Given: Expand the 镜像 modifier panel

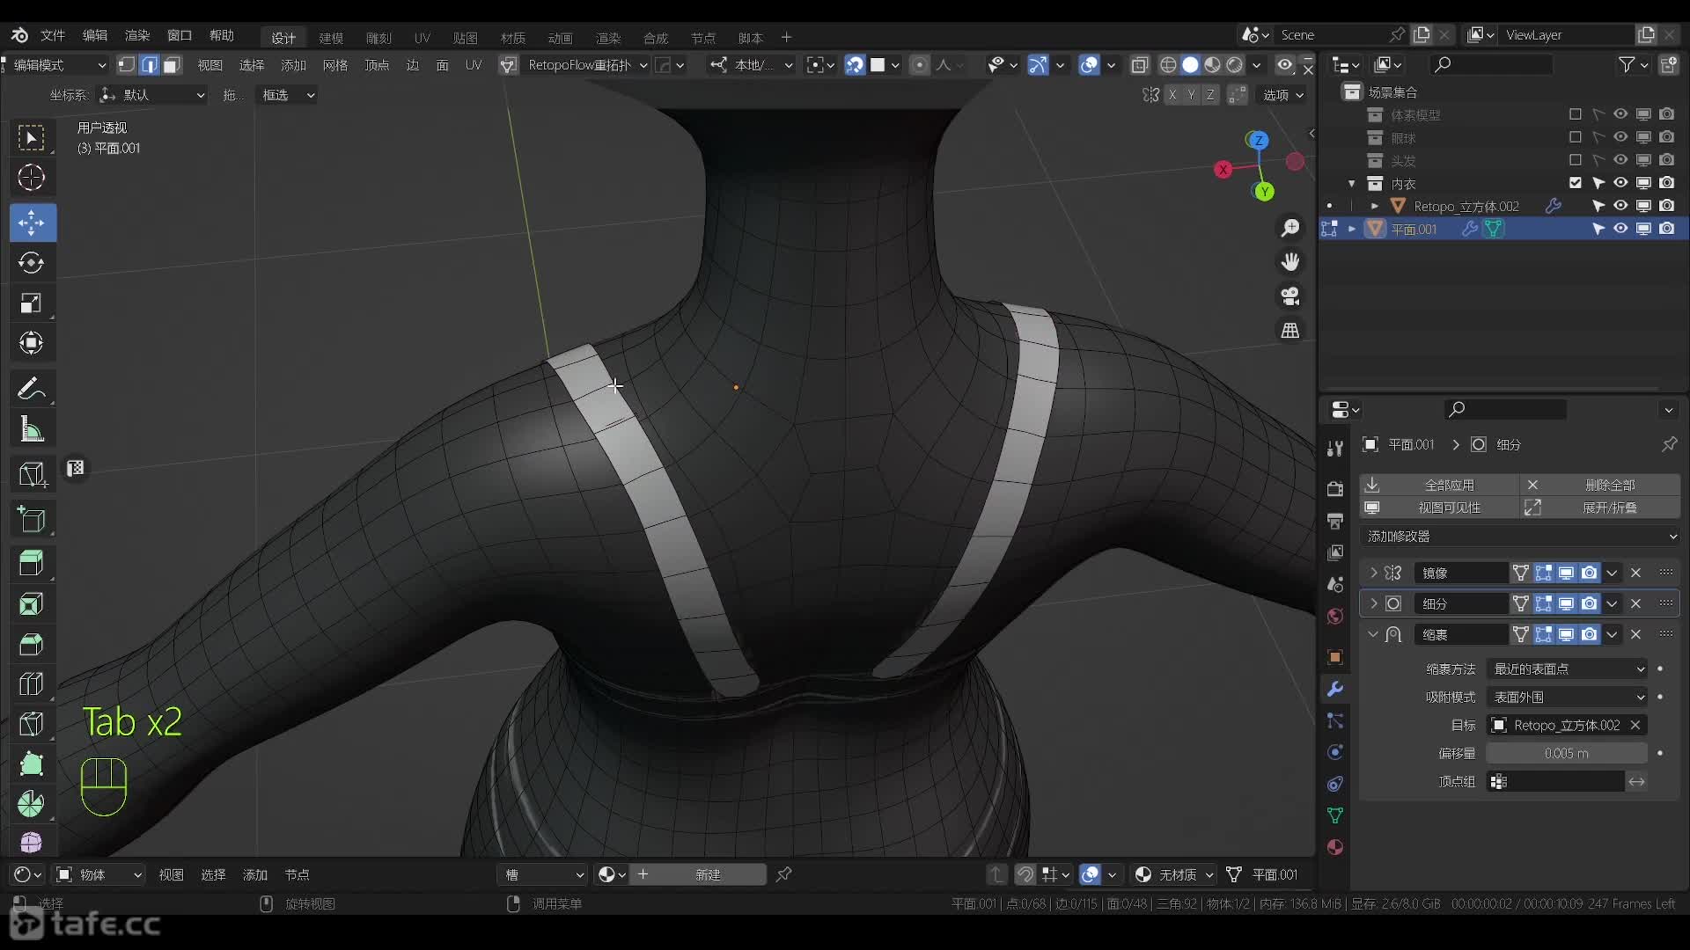Looking at the screenshot, I should pyautogui.click(x=1373, y=573).
